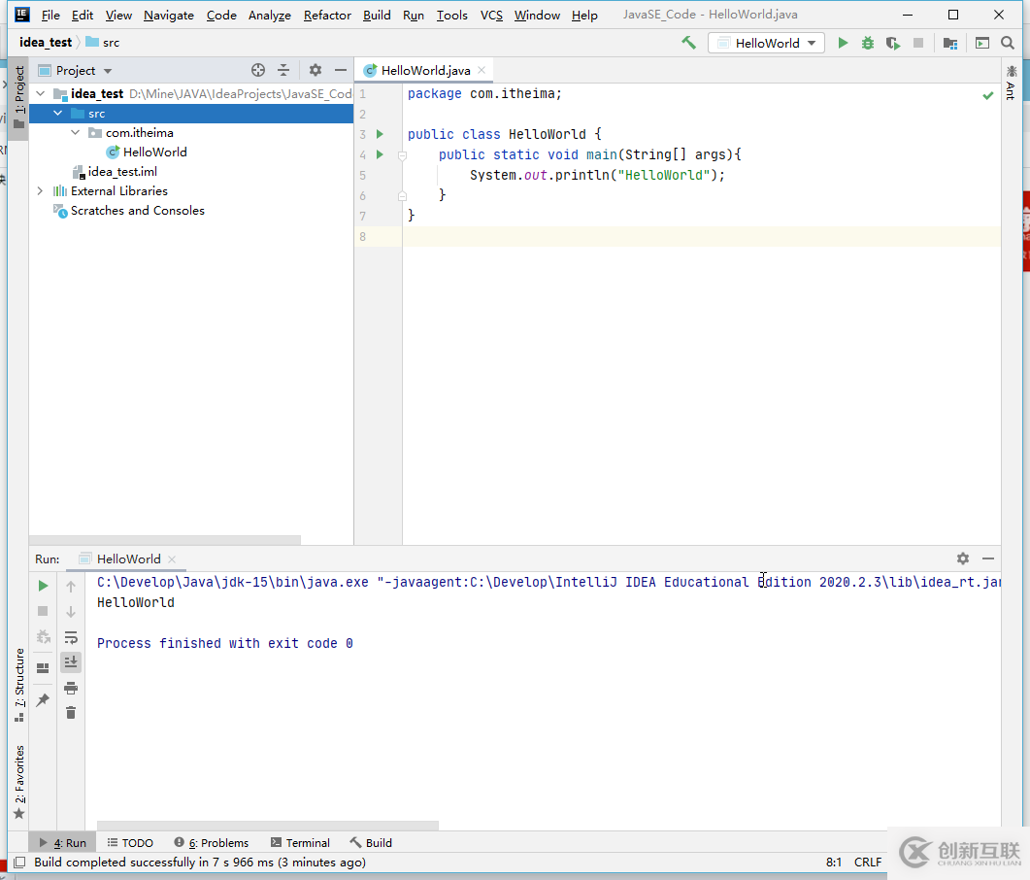The image size is (1030, 880).
Task: Open Project panel settings gear
Action: (316, 70)
